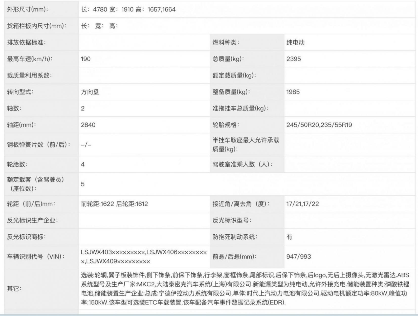Select the tire specification 245/50R20,235/55R19
The image size is (418, 316).
click(319, 125)
